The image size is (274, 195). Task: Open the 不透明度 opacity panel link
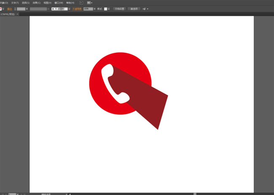(x=77, y=9)
